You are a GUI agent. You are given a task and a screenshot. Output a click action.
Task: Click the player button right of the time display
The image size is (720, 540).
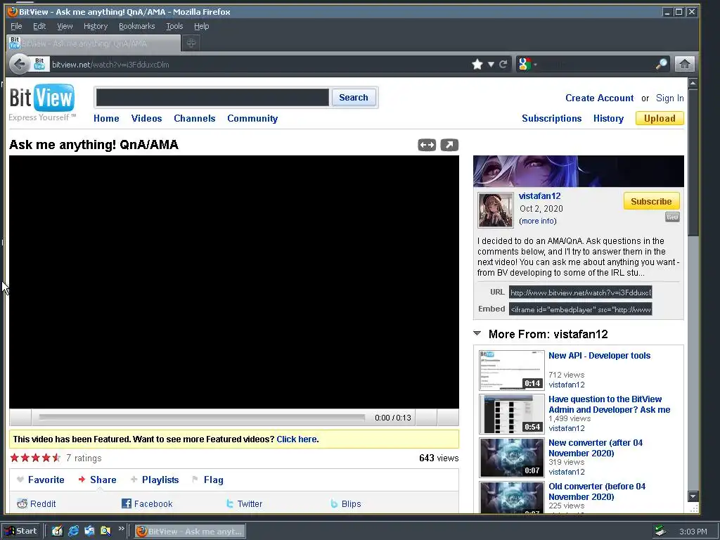pos(426,418)
